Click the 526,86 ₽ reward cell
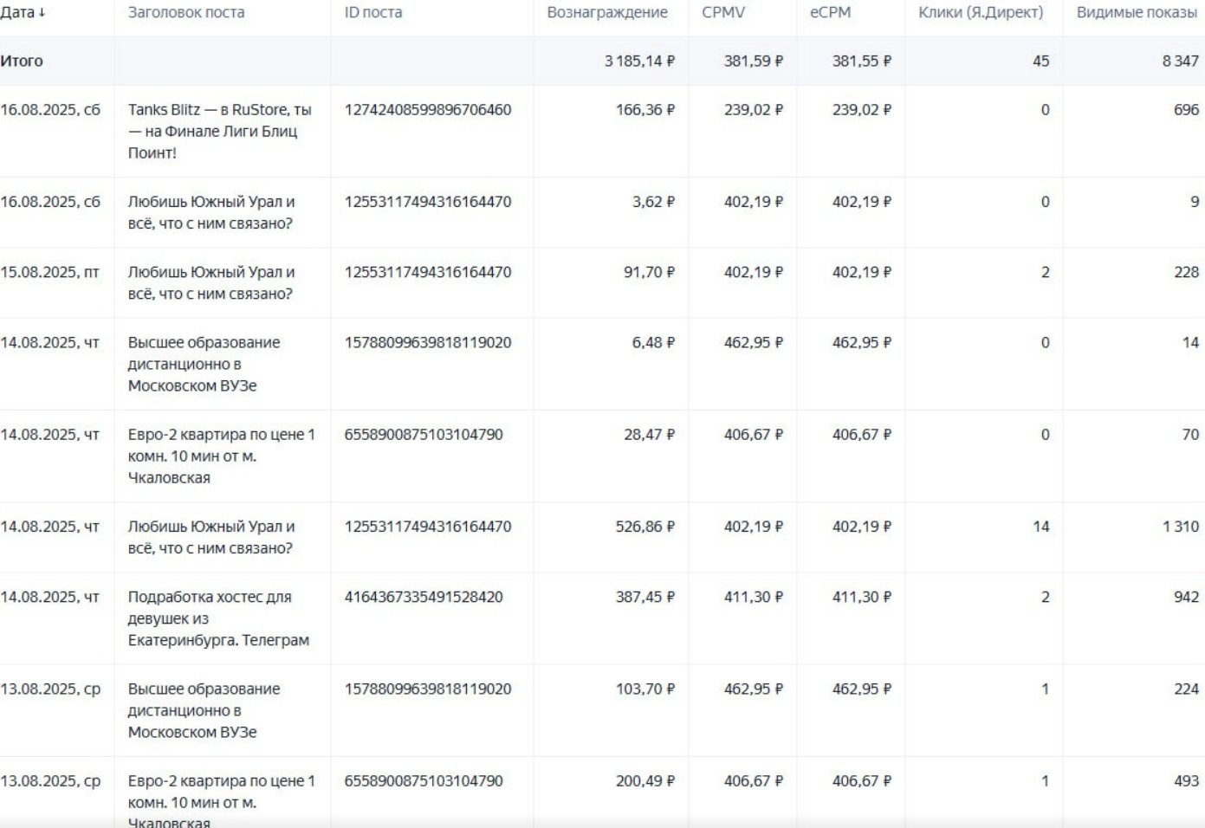Viewport: 1205px width, 828px height. (645, 527)
